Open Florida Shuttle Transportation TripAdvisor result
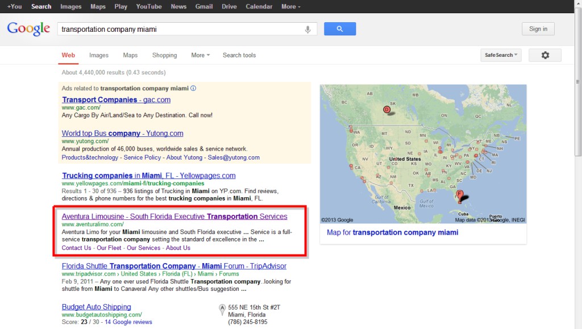The width and height of the screenshot is (582, 329). coord(174,266)
